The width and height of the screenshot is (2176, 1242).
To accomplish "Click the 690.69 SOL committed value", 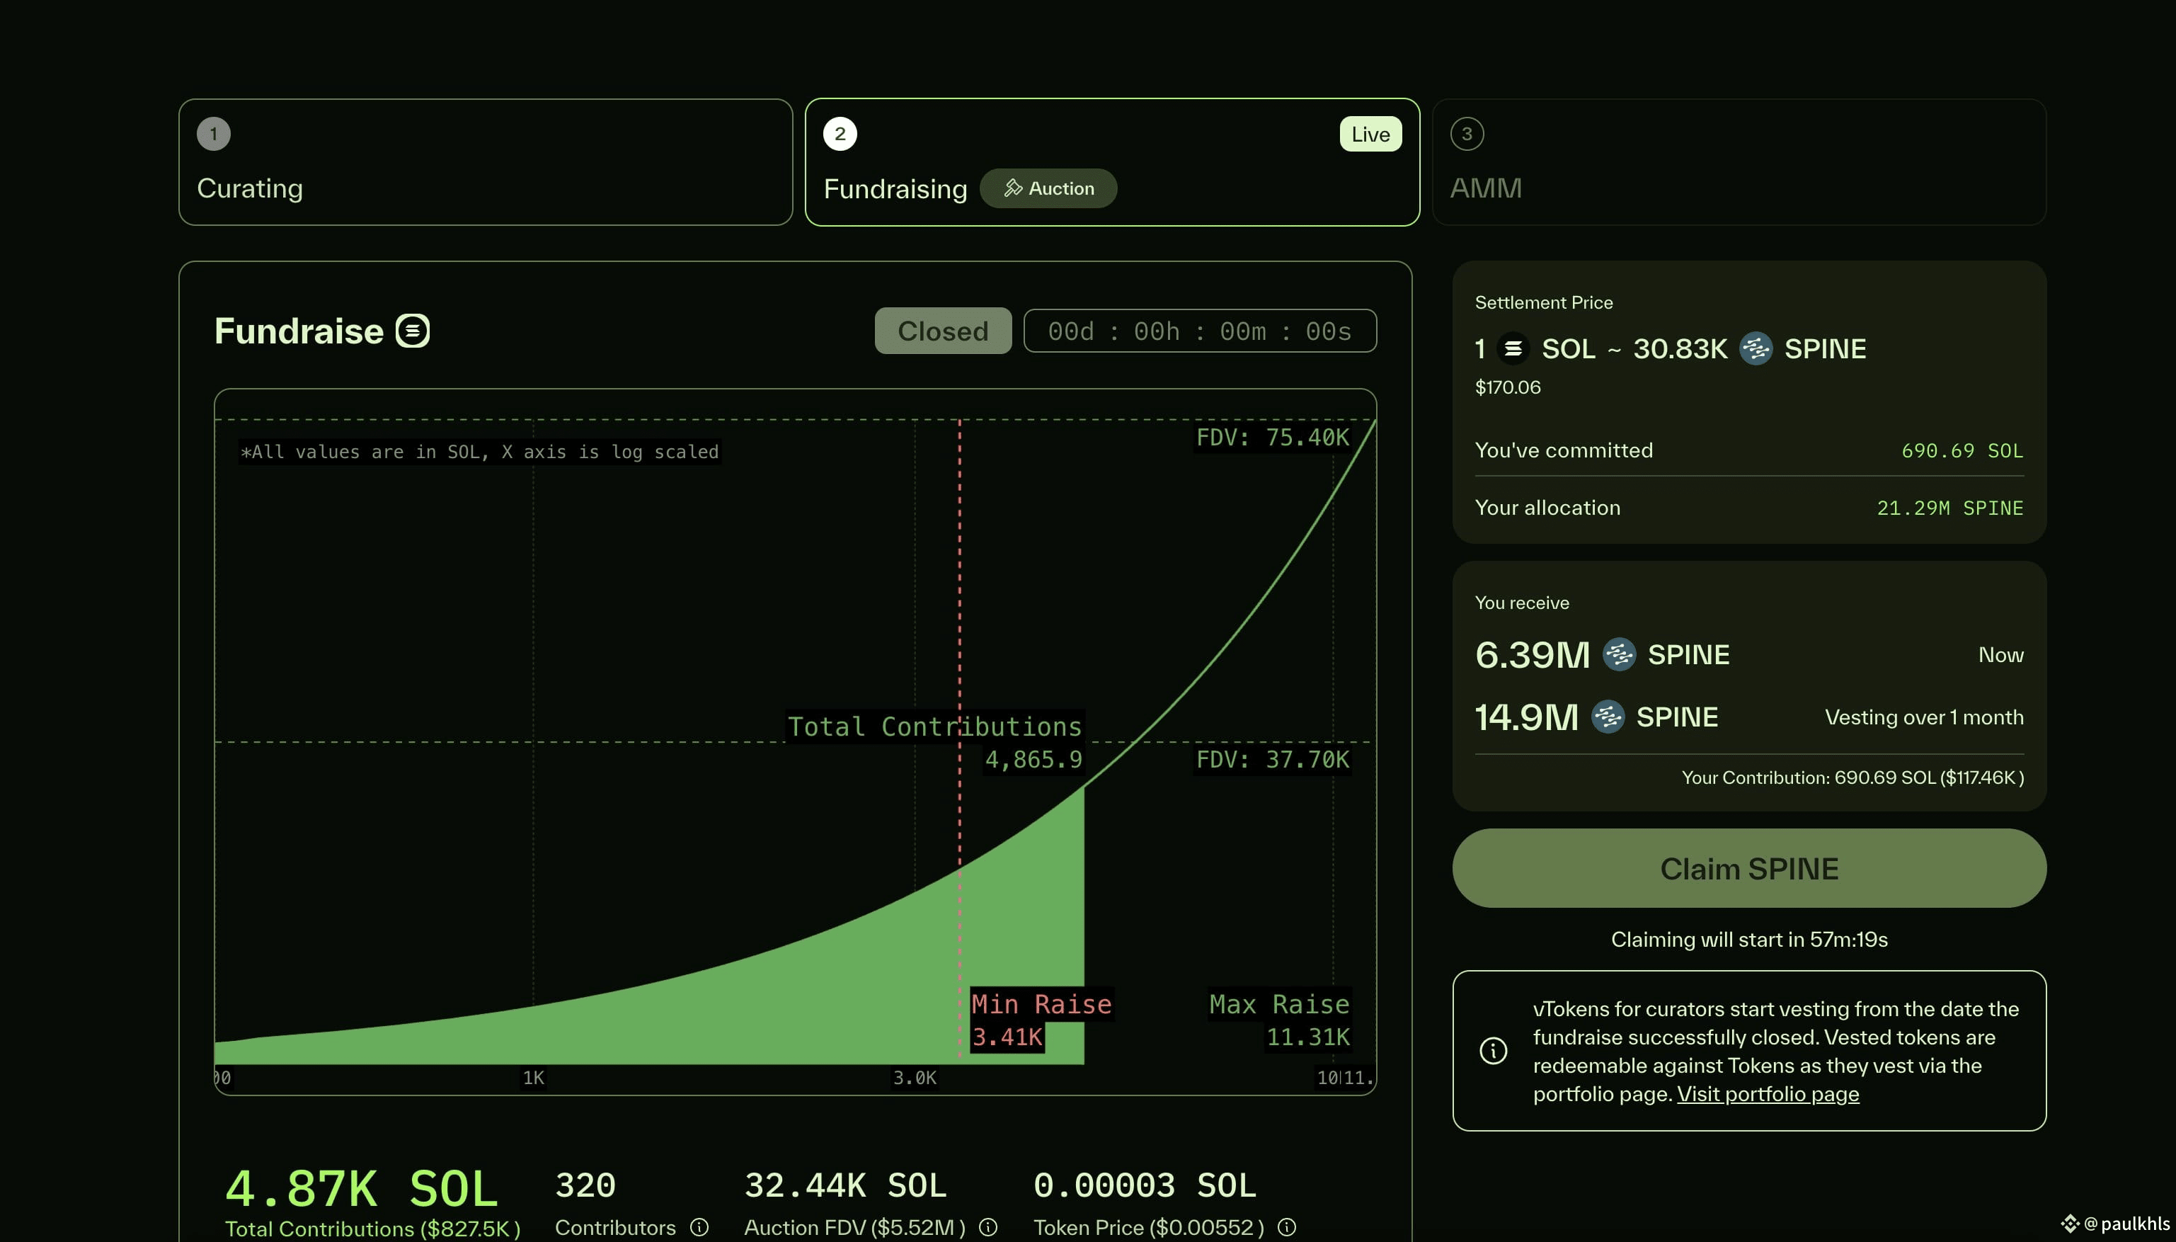I will click(1962, 450).
